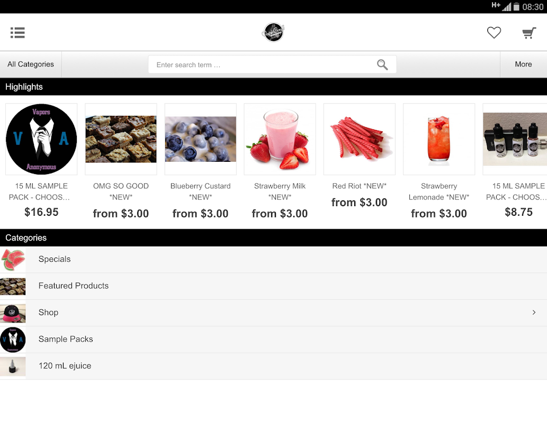547x423 pixels.
Task: Open the Blueberry Custard product image
Action: tap(201, 139)
